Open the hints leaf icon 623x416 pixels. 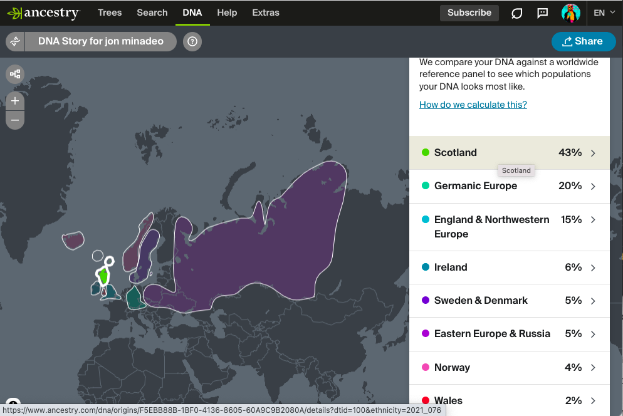(x=516, y=13)
